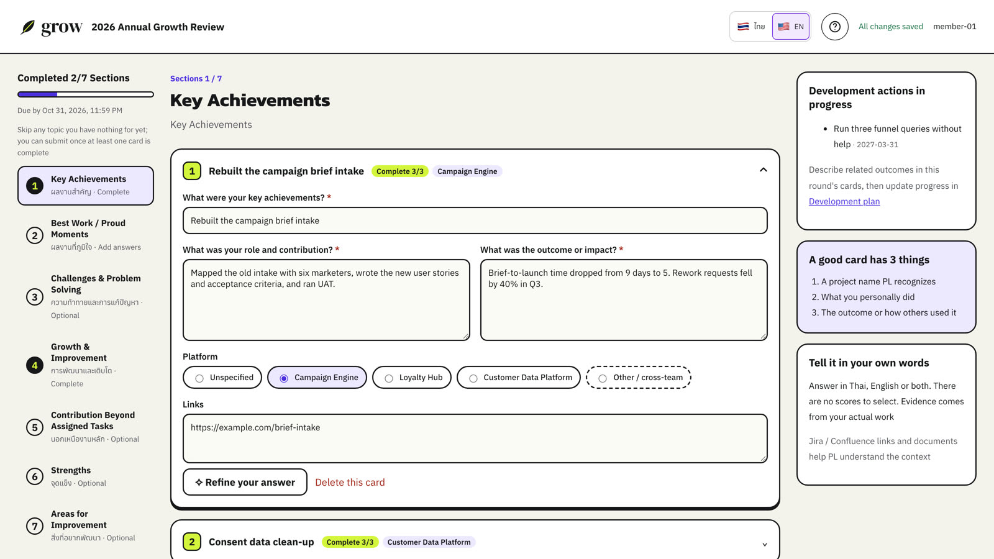Image resolution: width=994 pixels, height=559 pixels.
Task: Click the US flag icon
Action: coord(783,27)
